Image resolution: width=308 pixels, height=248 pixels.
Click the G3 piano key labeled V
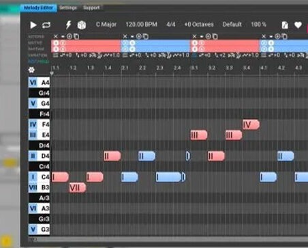tap(39, 230)
